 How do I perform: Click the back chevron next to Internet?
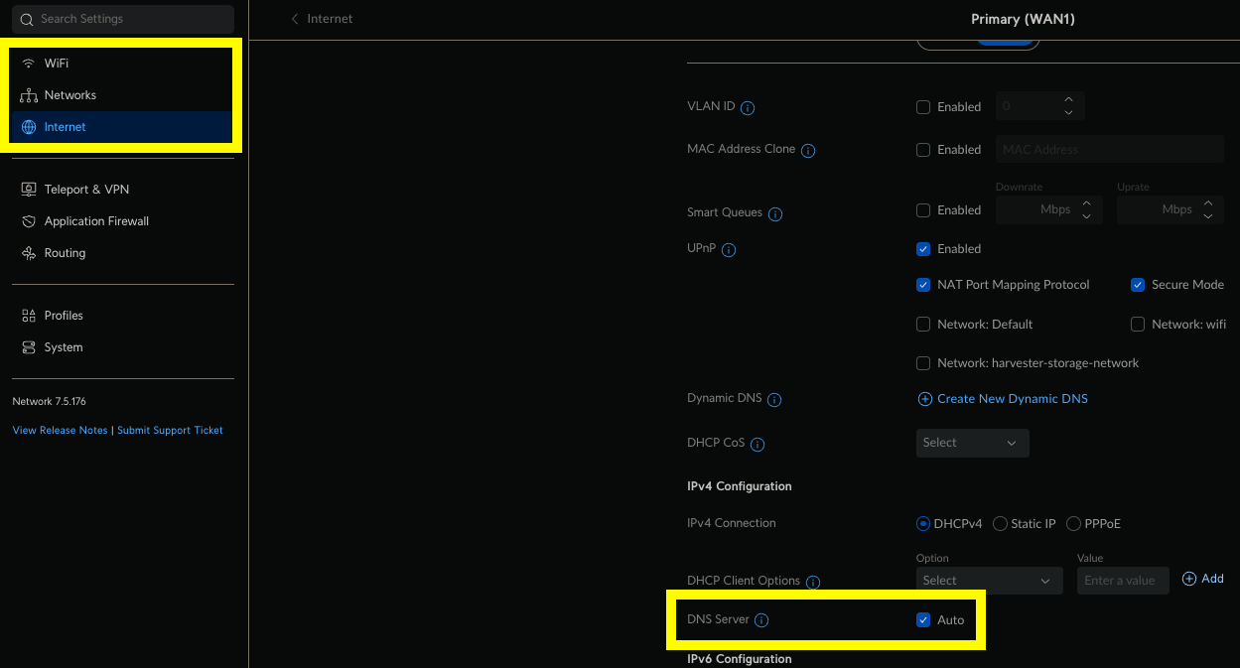294,18
